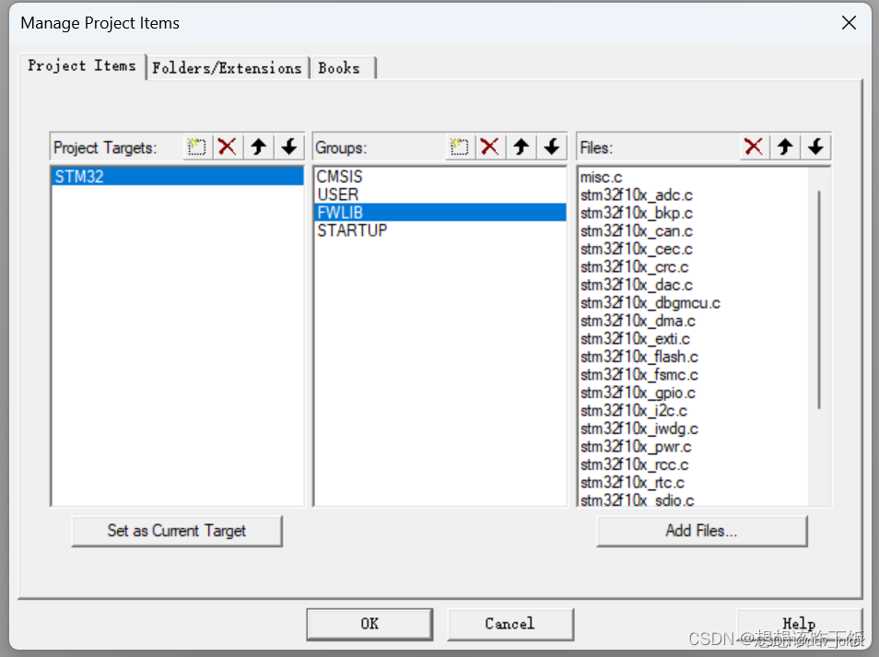Click the Add Files... button

701,531
